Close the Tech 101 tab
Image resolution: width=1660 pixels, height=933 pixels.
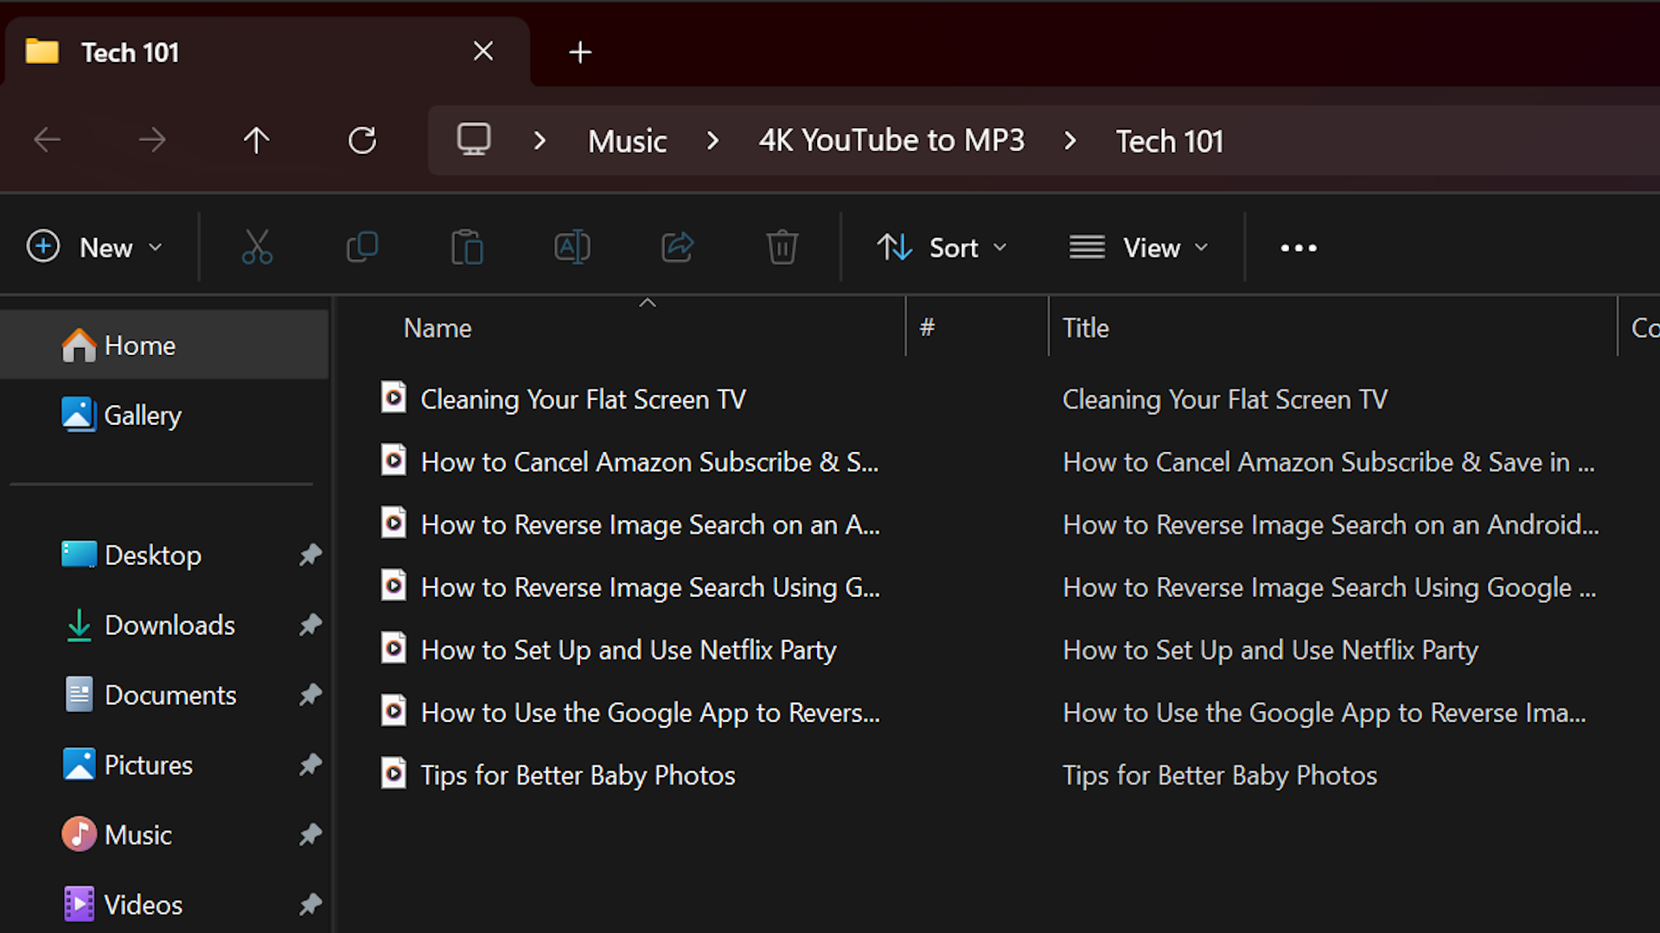[x=483, y=52]
